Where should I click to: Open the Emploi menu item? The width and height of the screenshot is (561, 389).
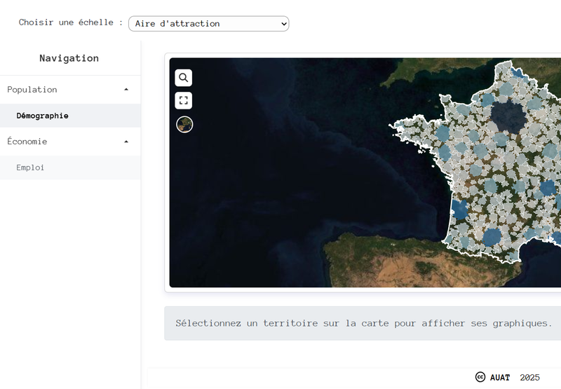(31, 168)
